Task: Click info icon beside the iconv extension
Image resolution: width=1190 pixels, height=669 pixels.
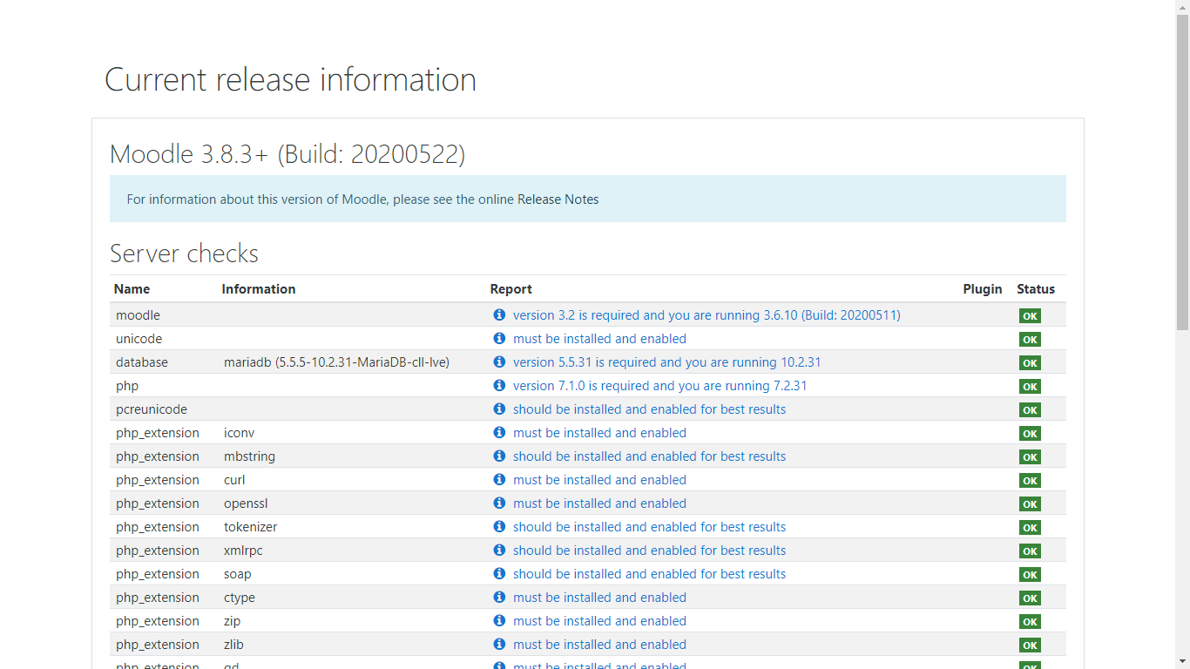Action: [x=499, y=432]
